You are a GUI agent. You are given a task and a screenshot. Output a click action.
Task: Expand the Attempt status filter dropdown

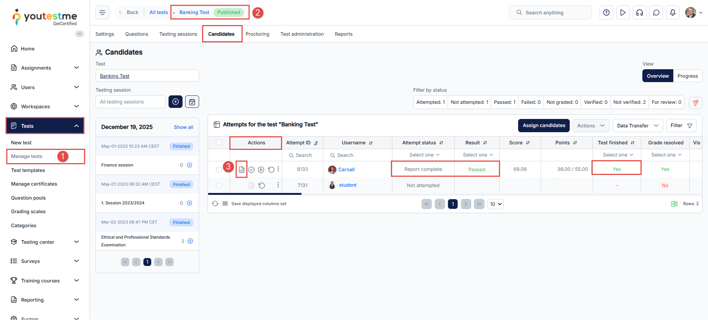(x=424, y=155)
